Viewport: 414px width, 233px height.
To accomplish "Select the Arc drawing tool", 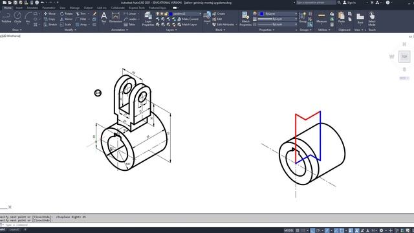I will click(x=28, y=17).
